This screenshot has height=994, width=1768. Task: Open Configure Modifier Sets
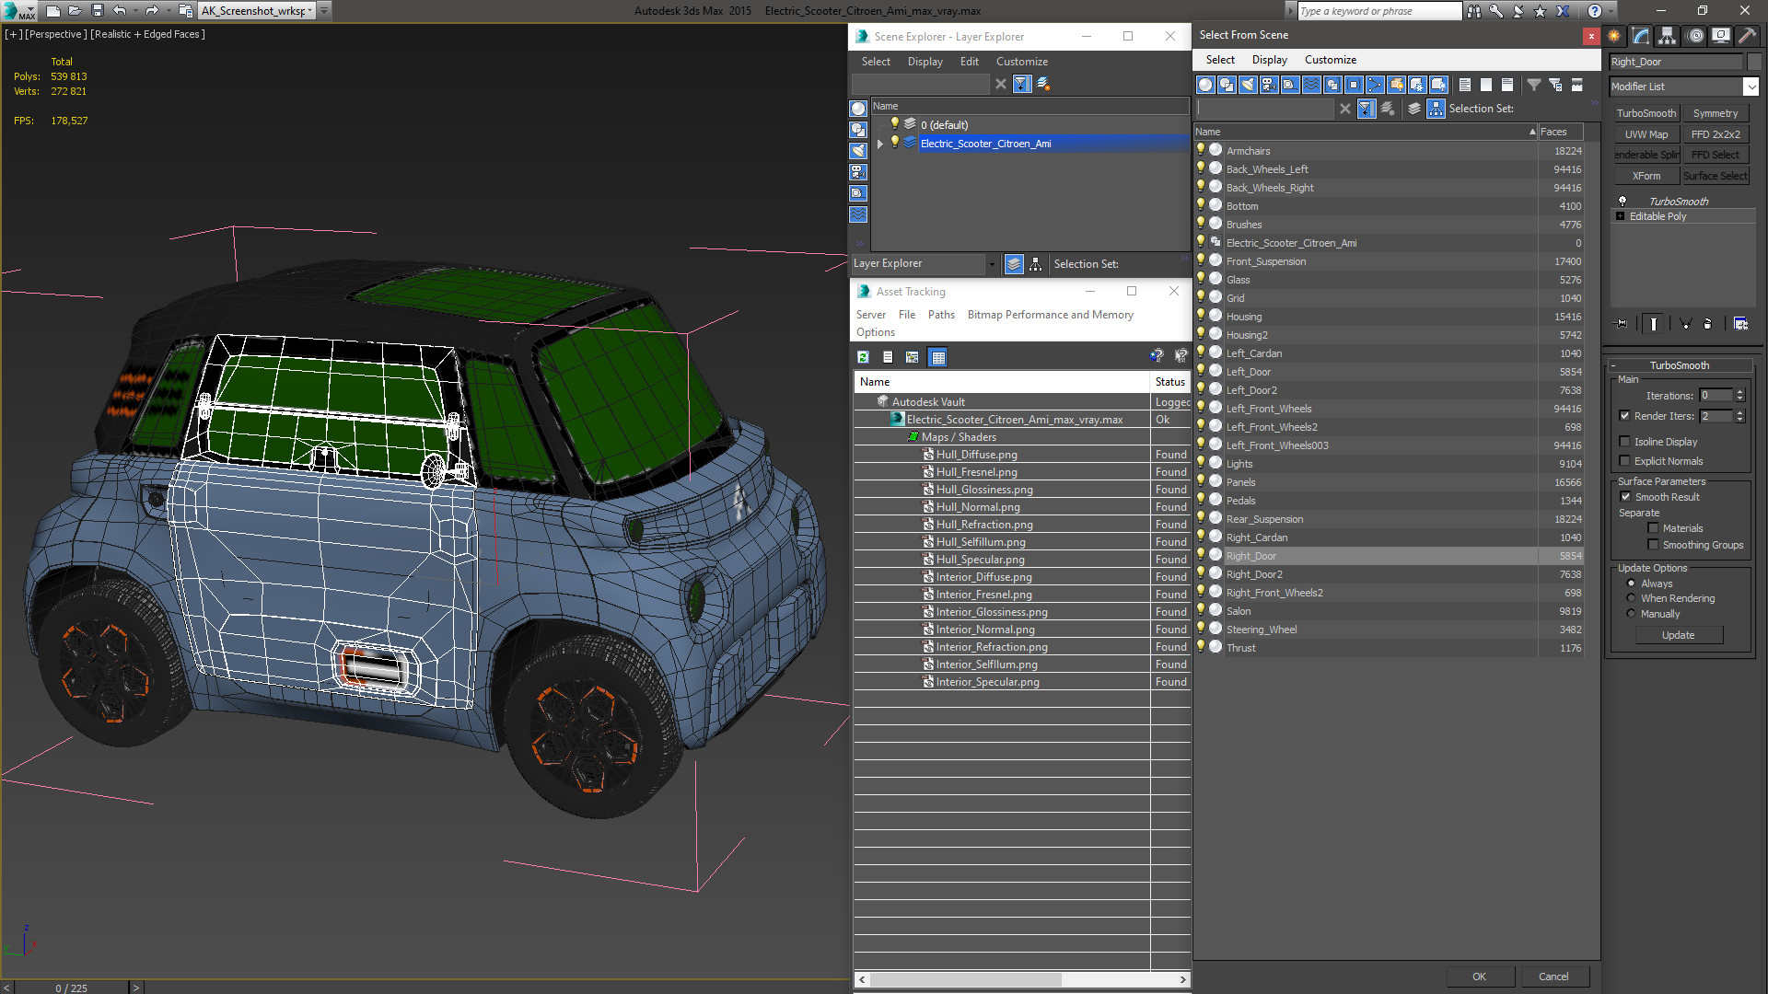click(x=1740, y=324)
